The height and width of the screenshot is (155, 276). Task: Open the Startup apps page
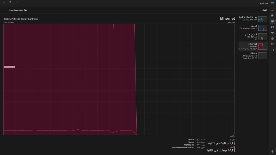[x=272, y=33]
